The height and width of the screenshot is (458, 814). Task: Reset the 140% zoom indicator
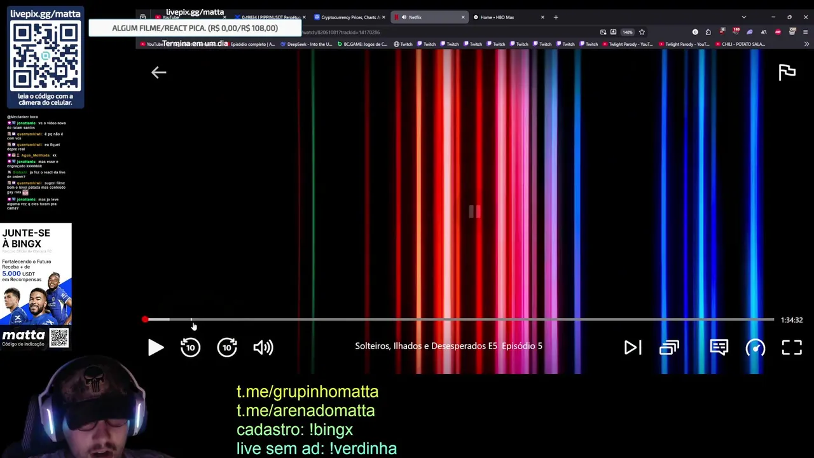(628, 32)
